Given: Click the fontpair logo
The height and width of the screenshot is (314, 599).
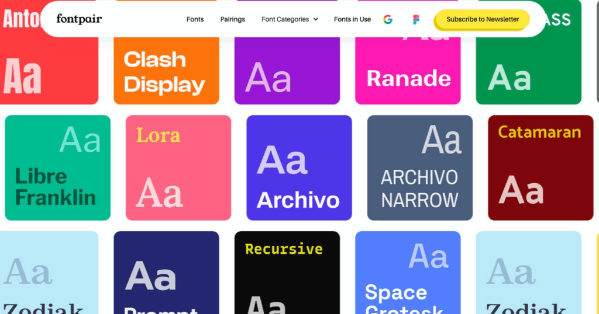Looking at the screenshot, I should 79,19.
